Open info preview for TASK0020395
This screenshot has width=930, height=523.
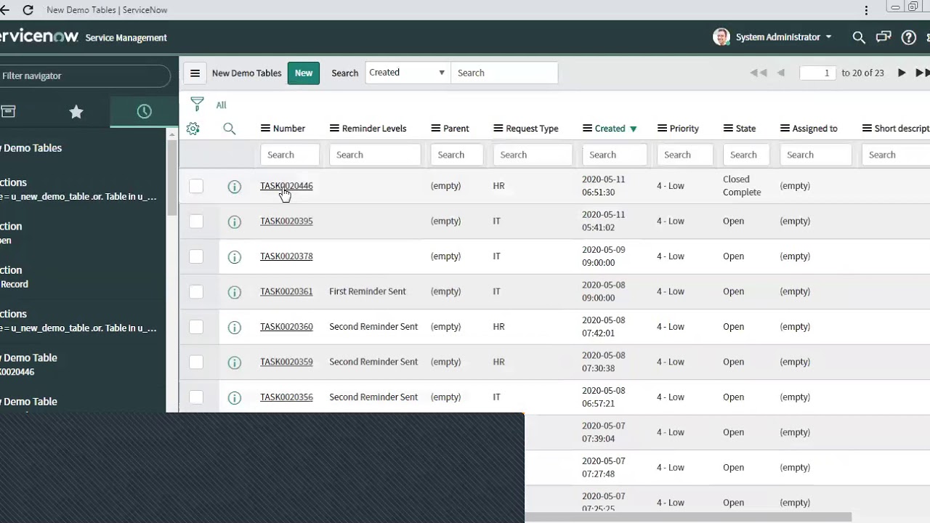[x=234, y=222]
